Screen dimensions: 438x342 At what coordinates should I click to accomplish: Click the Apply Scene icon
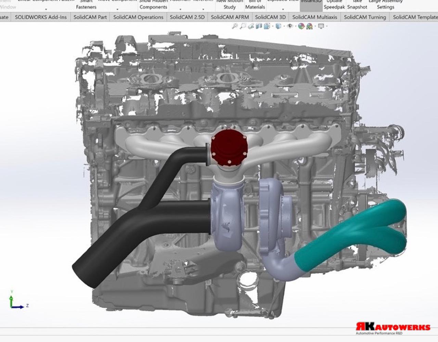tap(309, 26)
